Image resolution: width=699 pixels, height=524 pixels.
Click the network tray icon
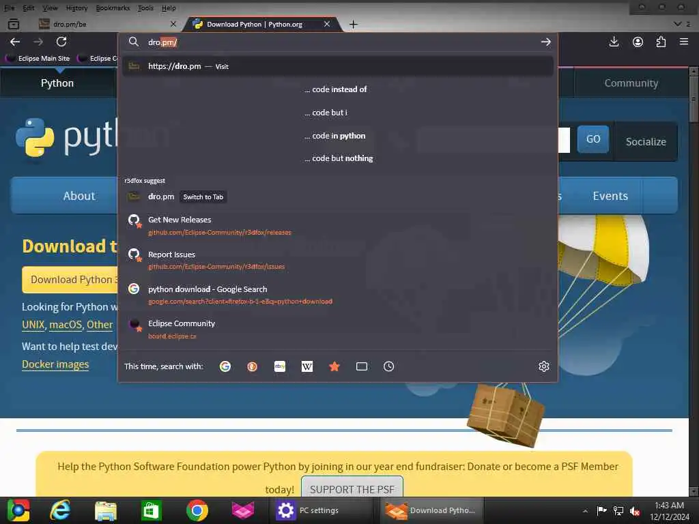618,510
